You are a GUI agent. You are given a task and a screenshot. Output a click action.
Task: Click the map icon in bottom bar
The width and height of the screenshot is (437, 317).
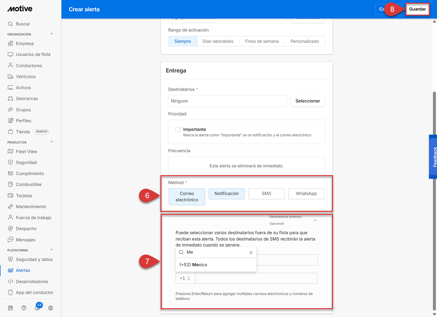[11, 308]
